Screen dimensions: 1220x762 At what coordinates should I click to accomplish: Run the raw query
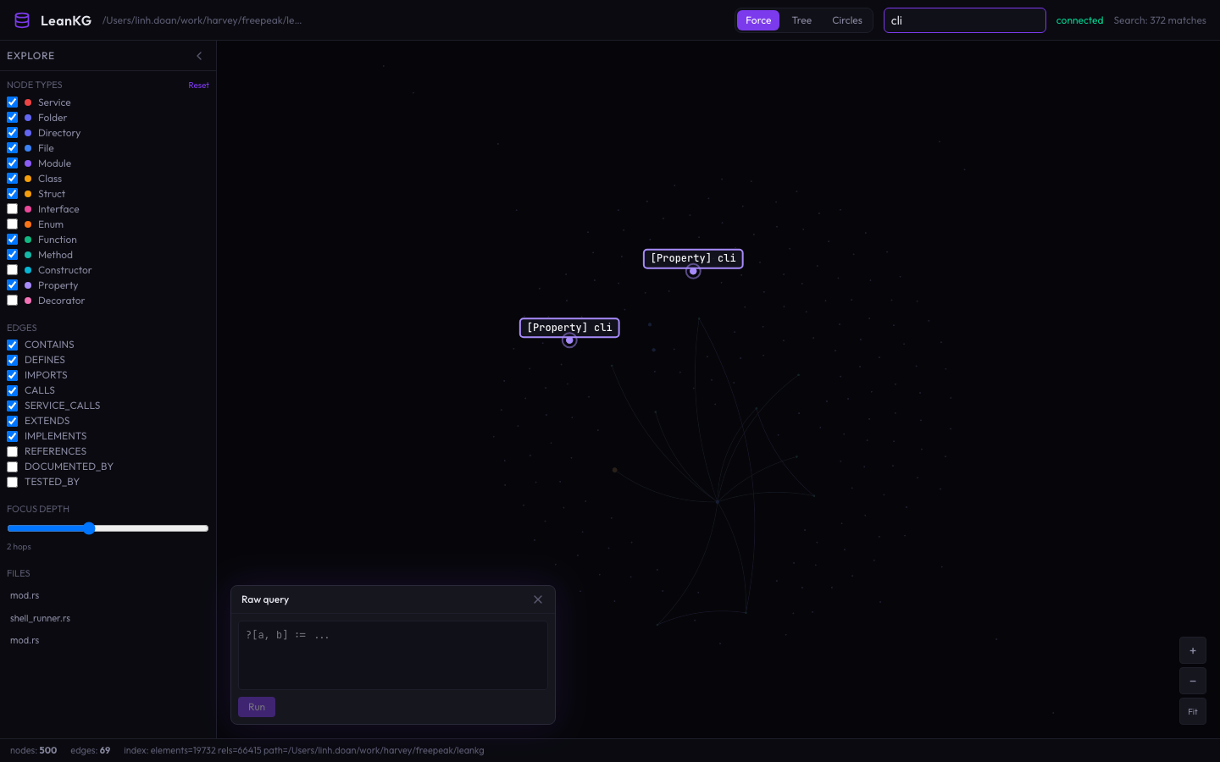[257, 707]
